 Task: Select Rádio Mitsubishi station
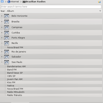[x=16, y=92]
